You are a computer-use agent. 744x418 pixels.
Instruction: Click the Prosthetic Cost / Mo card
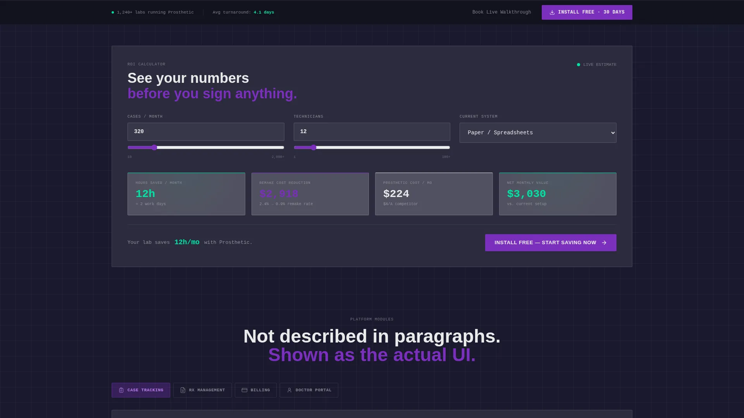tap(434, 194)
